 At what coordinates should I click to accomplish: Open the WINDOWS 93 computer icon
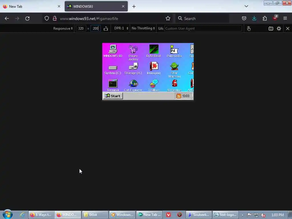click(113, 51)
